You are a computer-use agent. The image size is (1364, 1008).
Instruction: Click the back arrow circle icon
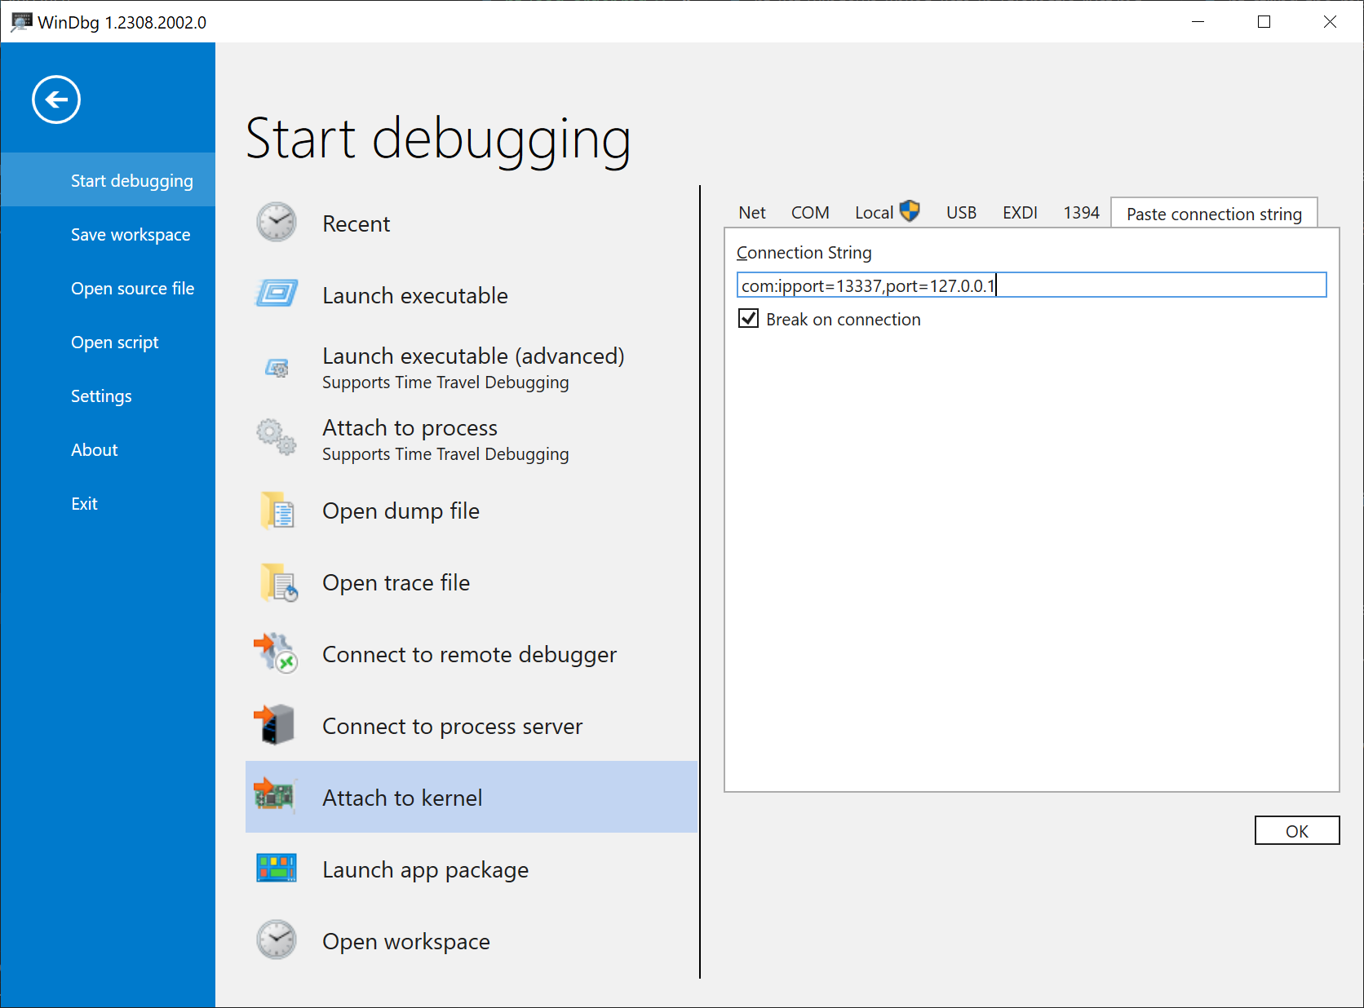coord(56,99)
